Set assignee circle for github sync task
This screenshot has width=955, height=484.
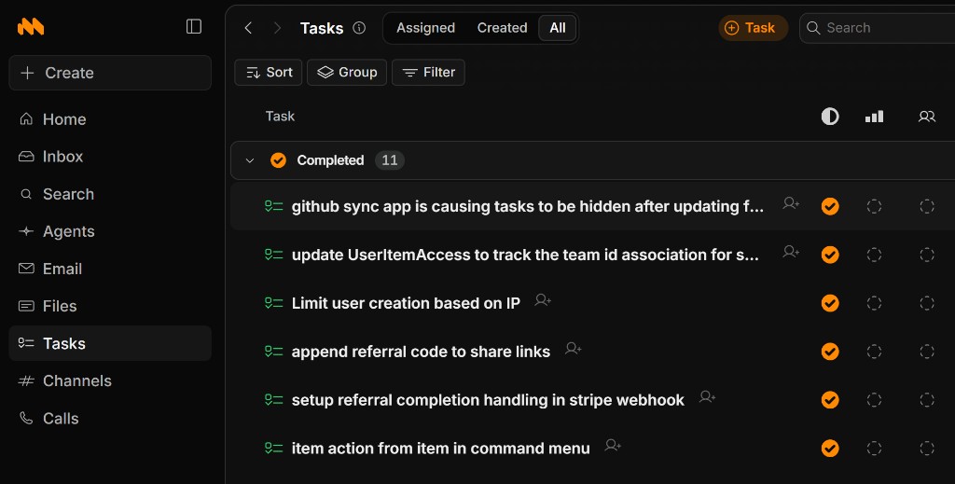(x=927, y=206)
